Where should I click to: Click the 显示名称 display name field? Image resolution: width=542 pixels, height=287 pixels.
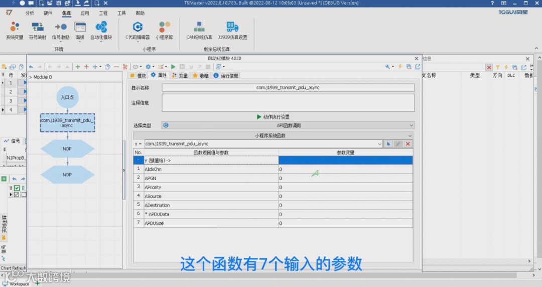click(x=288, y=87)
